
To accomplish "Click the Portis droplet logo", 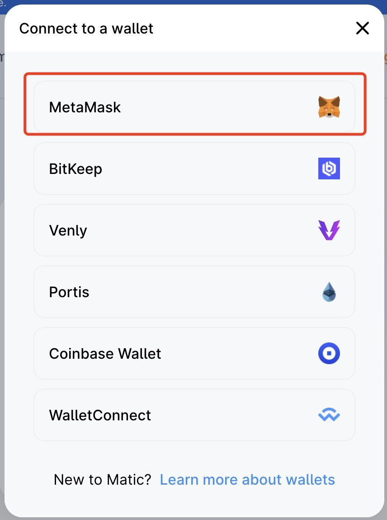I will tap(329, 292).
